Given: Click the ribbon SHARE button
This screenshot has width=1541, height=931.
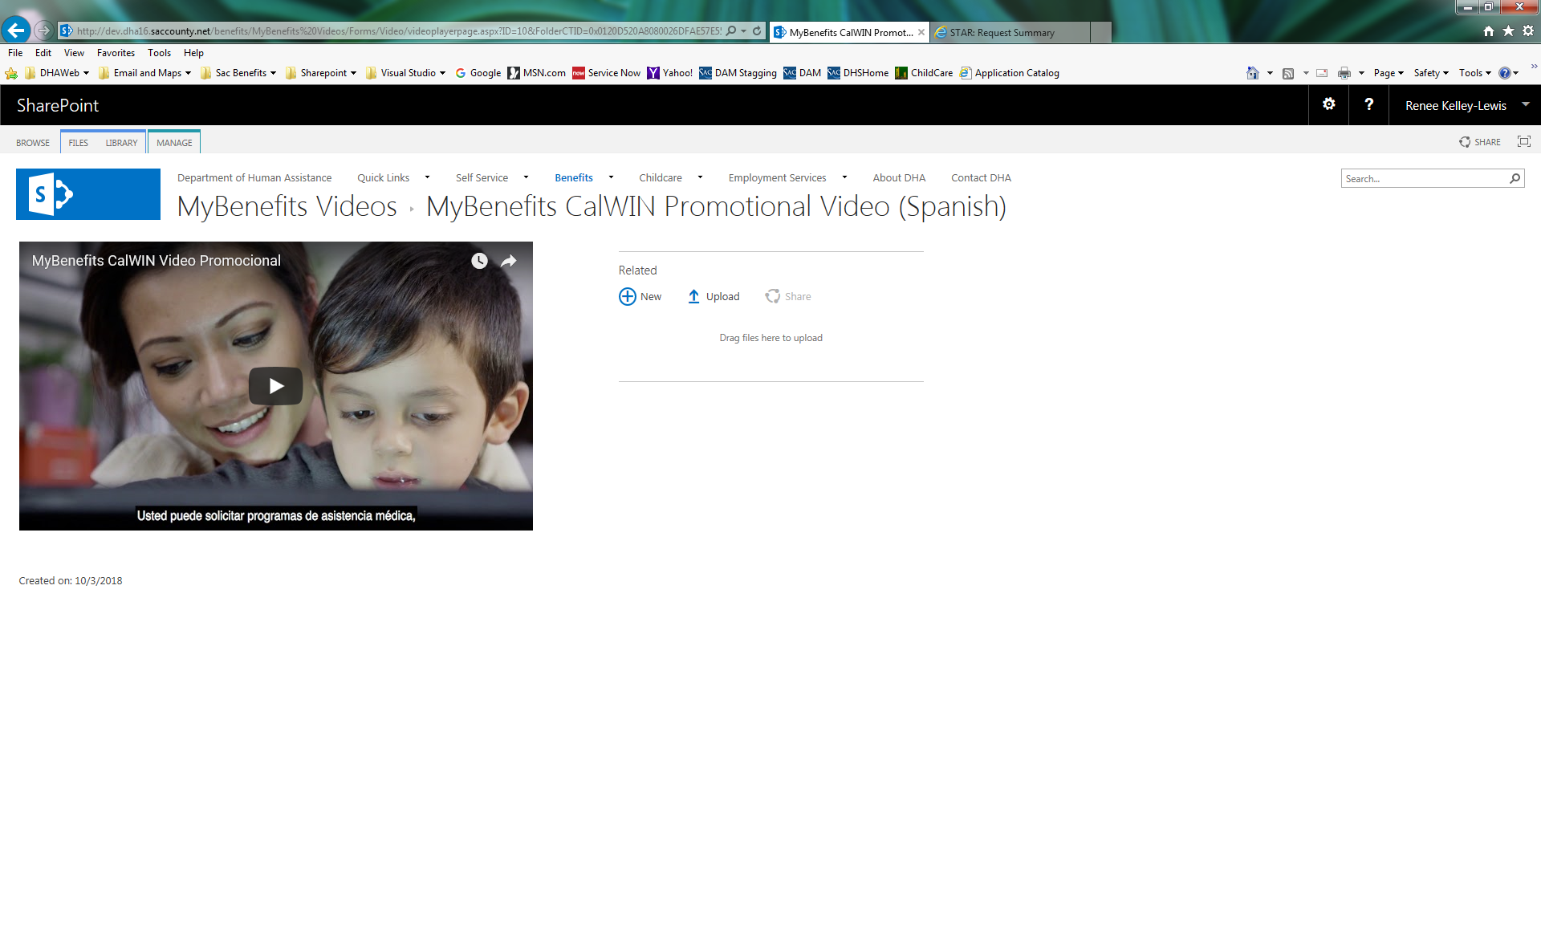Looking at the screenshot, I should pyautogui.click(x=1480, y=142).
